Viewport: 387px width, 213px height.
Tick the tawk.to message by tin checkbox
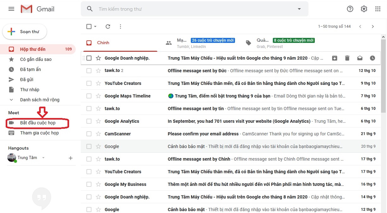(89, 109)
